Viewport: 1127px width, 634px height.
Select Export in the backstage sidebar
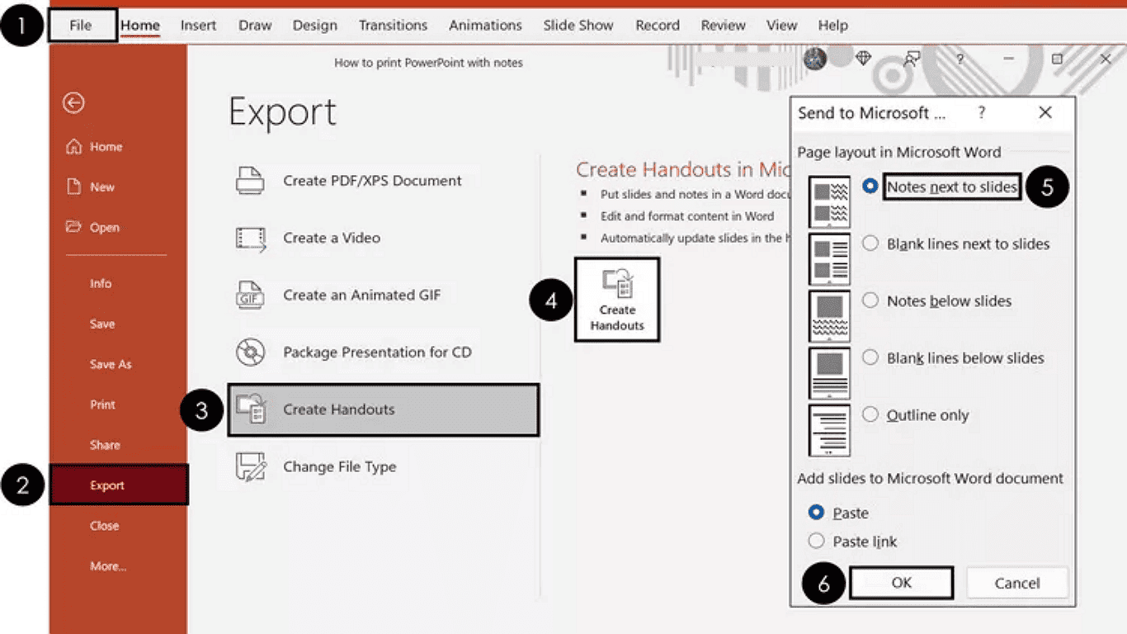point(119,485)
